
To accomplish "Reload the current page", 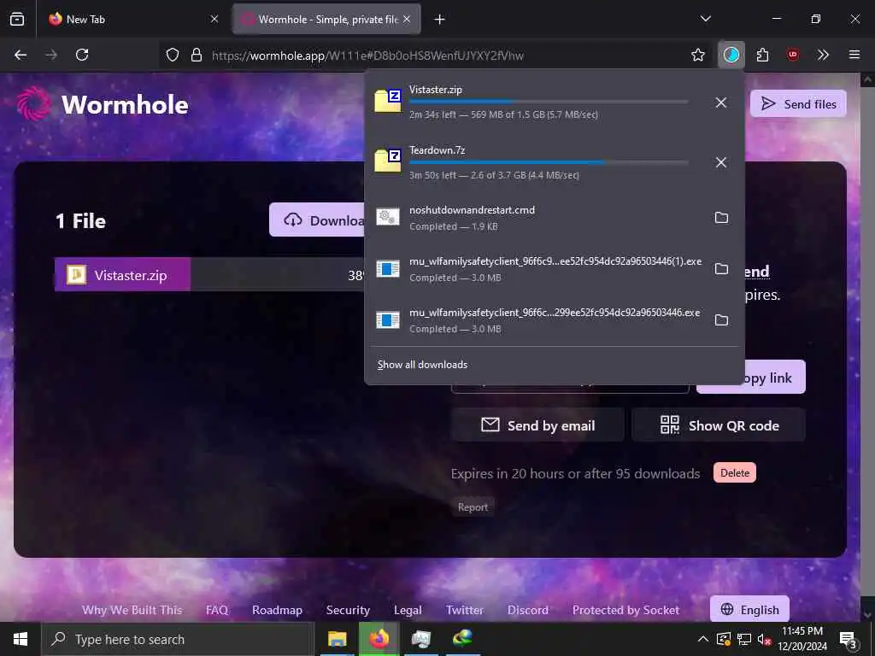I will [82, 55].
